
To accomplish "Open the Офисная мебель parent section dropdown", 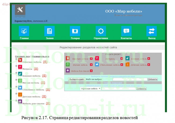I will tap(90, 89).
